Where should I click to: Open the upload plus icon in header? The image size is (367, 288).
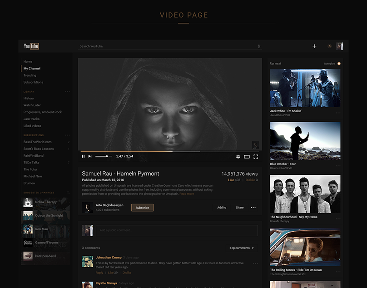314,46
